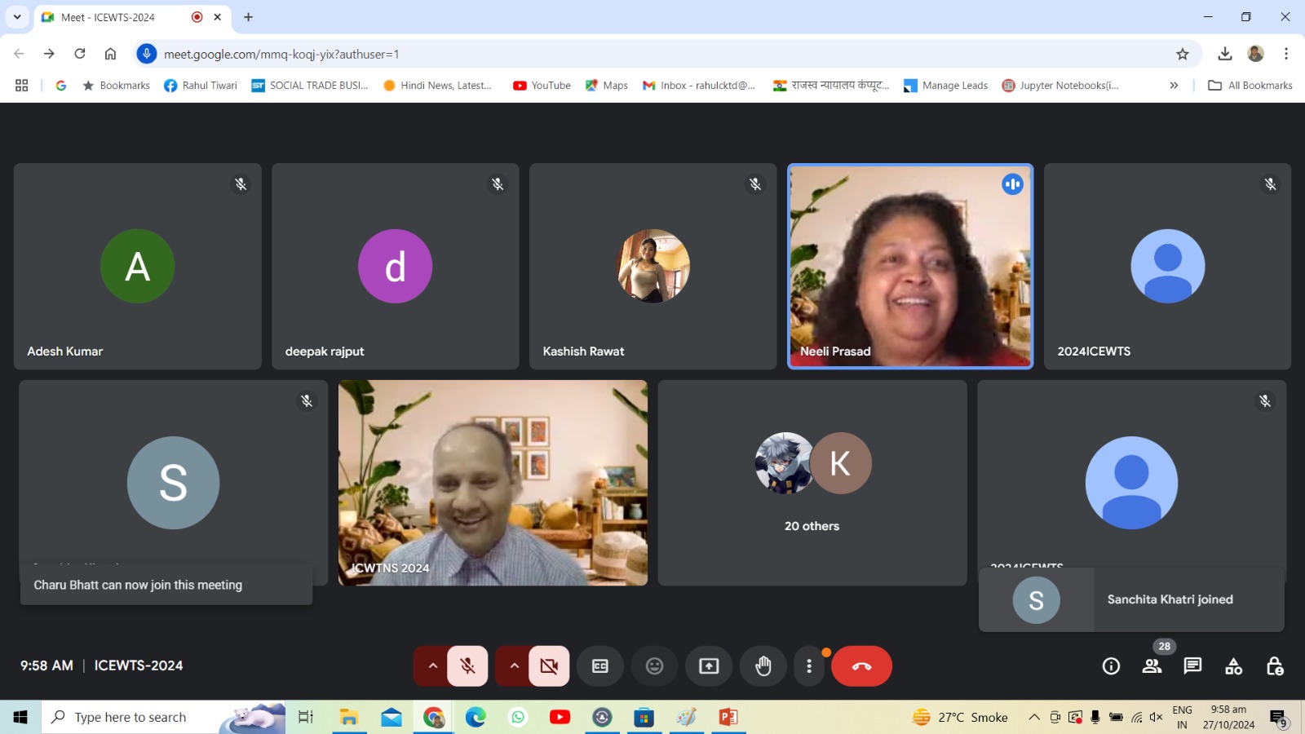1305x734 pixels.
Task: Open the Chrome profile avatar
Action: click(x=1256, y=54)
